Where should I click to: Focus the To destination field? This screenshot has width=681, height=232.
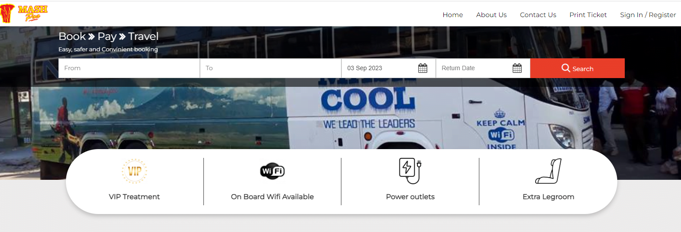(x=271, y=68)
